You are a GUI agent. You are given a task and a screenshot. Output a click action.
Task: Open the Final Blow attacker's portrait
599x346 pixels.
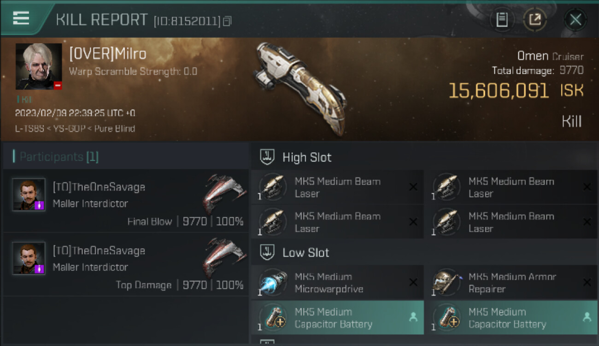[29, 195]
